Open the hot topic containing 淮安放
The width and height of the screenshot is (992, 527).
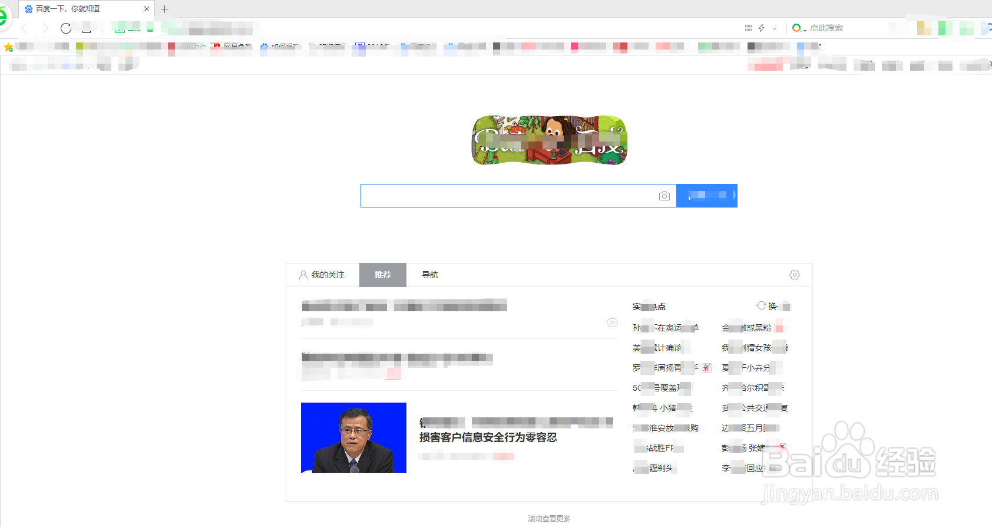[666, 428]
